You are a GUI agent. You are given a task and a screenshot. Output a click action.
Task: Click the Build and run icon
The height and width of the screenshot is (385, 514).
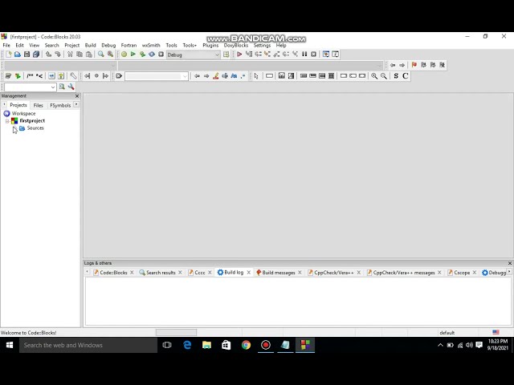142,55
